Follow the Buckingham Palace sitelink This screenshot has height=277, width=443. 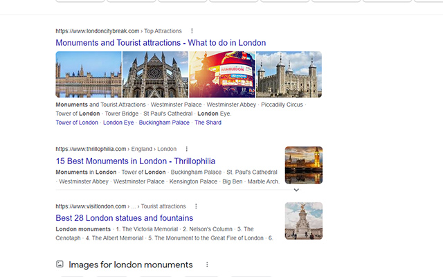click(164, 123)
